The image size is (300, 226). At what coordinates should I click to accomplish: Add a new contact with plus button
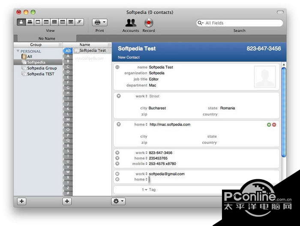[67, 201]
